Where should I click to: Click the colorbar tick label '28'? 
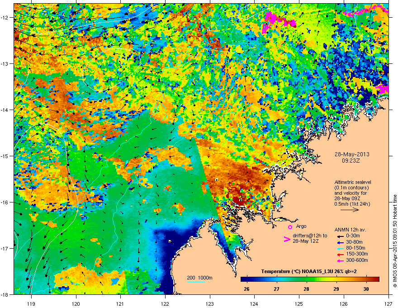(x=306, y=289)
